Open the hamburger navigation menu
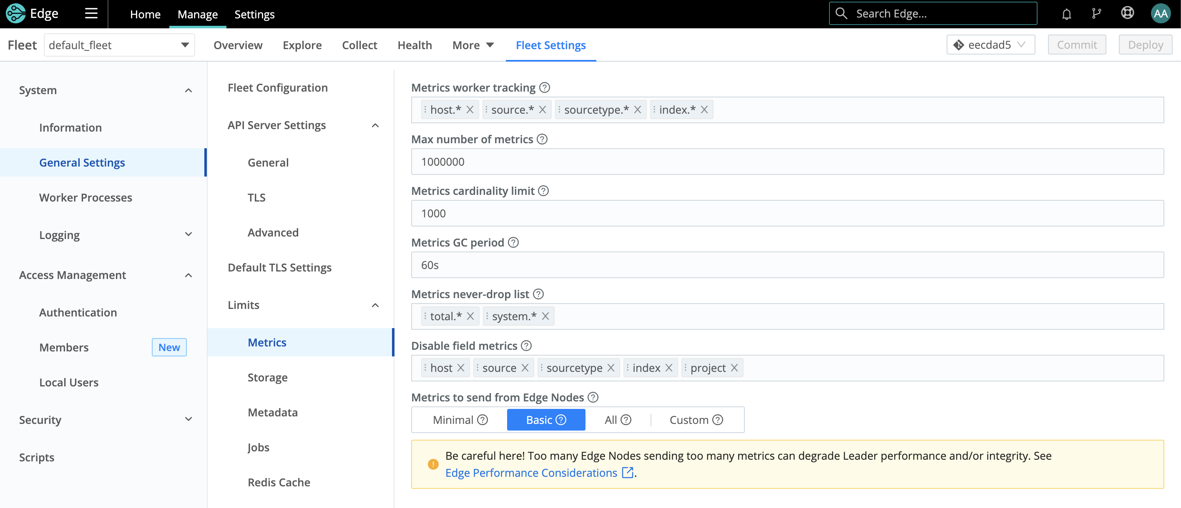 tap(91, 13)
